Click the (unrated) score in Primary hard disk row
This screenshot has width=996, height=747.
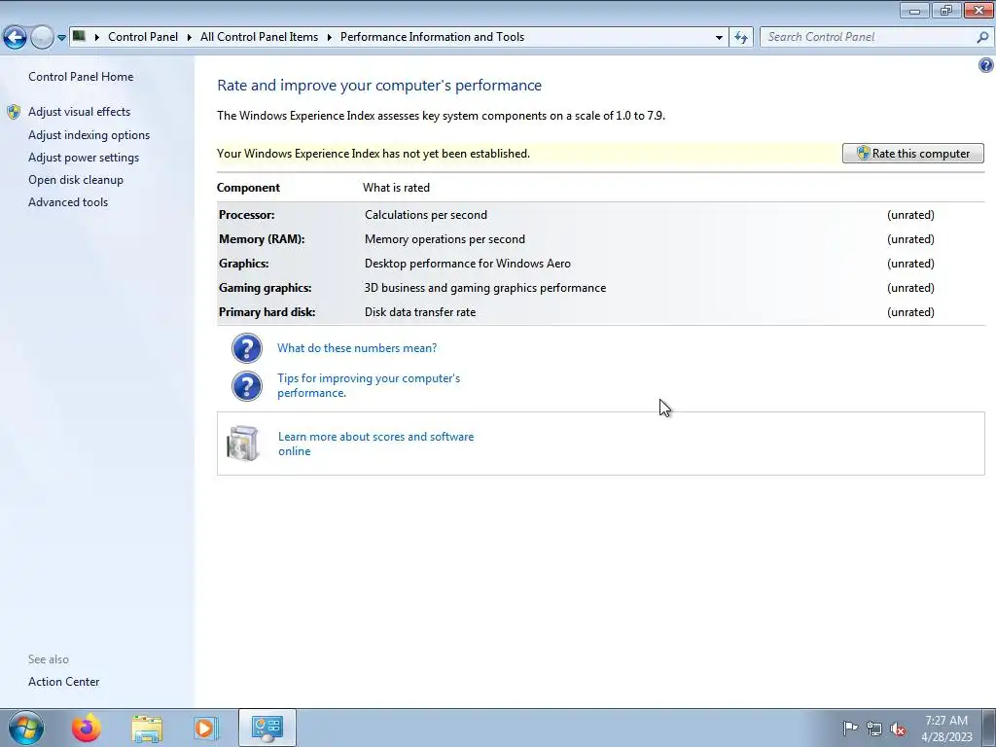coord(910,312)
